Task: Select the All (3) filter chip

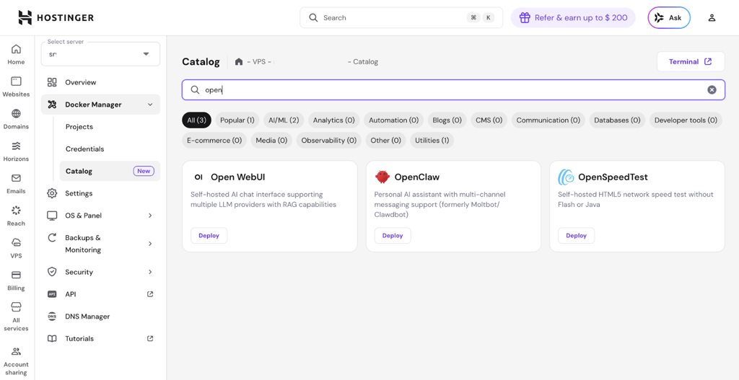Action: tap(196, 120)
